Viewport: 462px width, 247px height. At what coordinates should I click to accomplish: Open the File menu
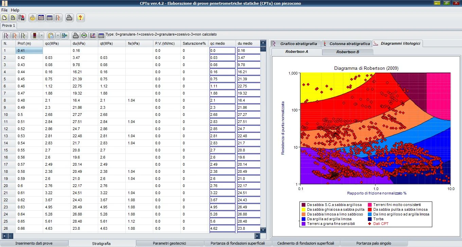(4, 10)
